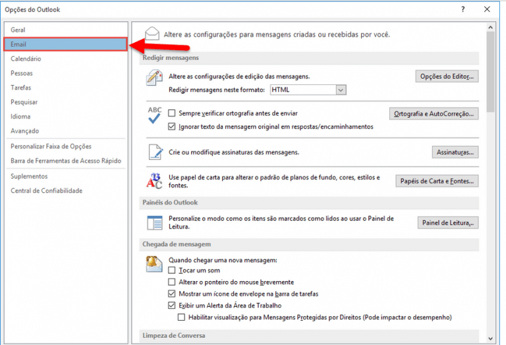Open the Suplementos category
The width and height of the screenshot is (506, 345).
click(x=66, y=176)
